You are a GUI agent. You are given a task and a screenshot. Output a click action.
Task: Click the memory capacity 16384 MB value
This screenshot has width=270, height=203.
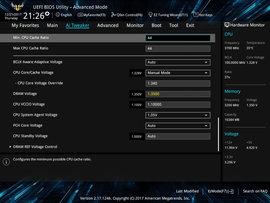[232, 120]
